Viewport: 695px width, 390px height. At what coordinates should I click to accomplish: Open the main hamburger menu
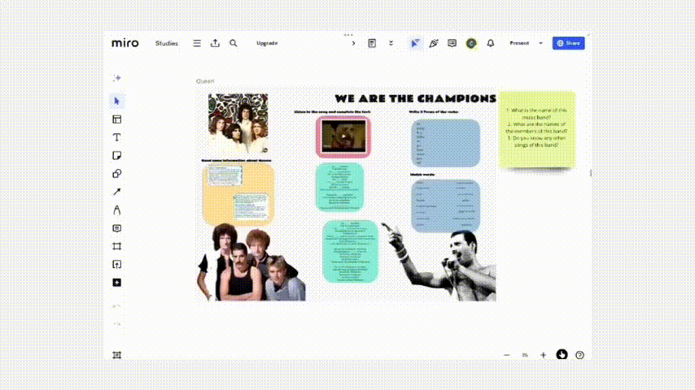[197, 43]
